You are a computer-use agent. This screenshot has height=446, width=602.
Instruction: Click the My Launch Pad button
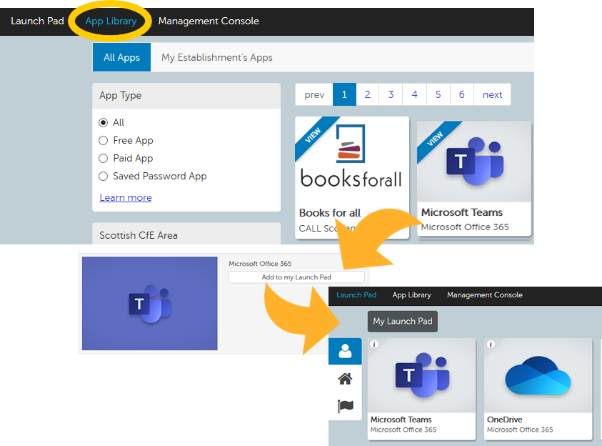(x=403, y=321)
